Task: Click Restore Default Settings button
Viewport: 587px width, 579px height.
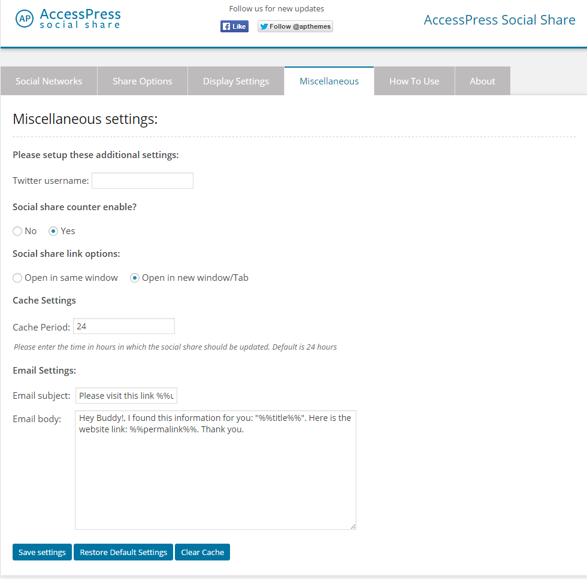Action: click(123, 553)
